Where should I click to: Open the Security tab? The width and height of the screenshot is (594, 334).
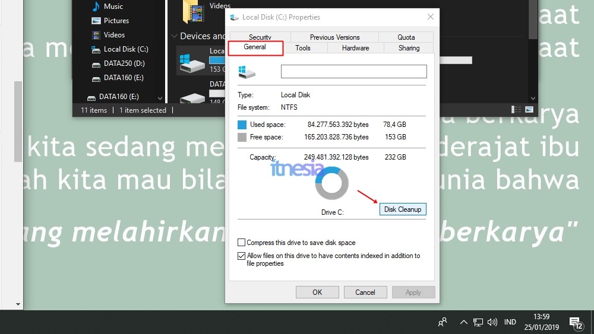point(260,37)
